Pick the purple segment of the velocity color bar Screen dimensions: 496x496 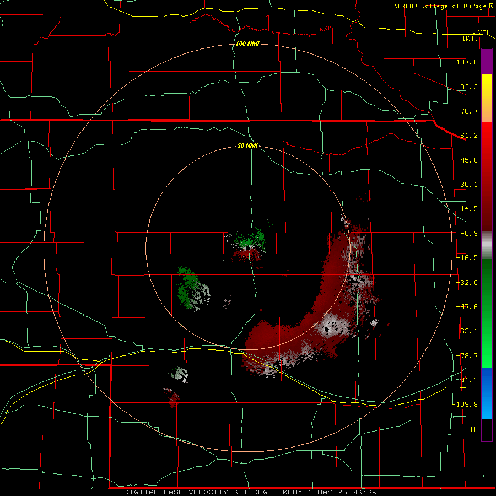[487, 61]
